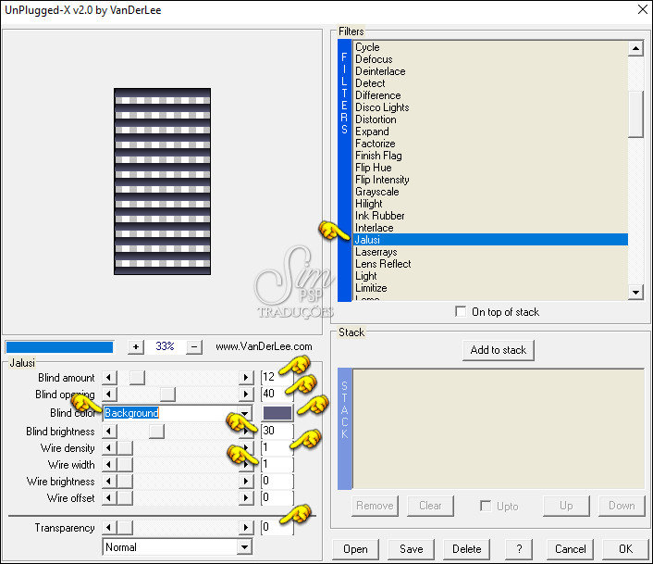Click the Blind color swatch
653x564 pixels.
(277, 413)
